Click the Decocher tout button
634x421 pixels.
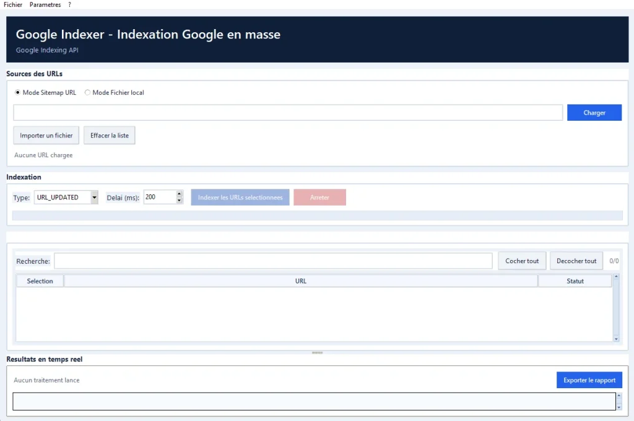click(576, 261)
